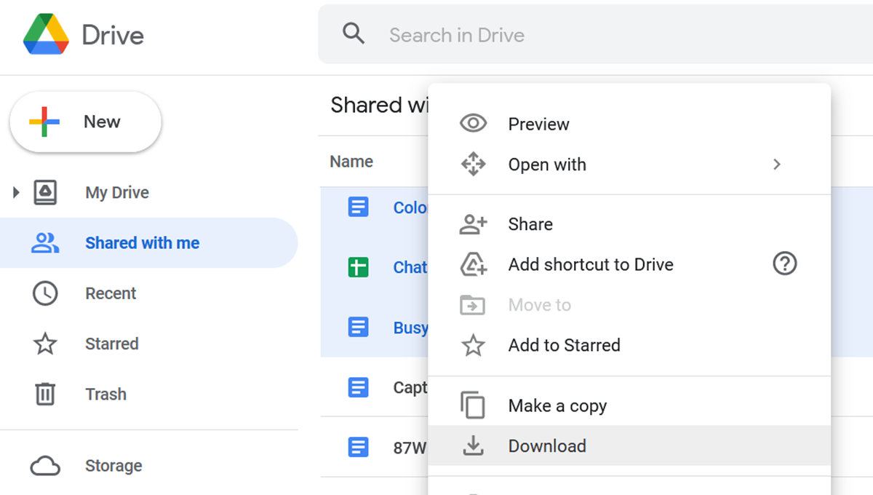Open the Starred section link
The width and height of the screenshot is (873, 495).
(111, 343)
